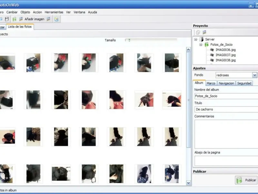The width and height of the screenshot is (258, 194).
Task: Open the Fondo dropdown showing redroses
Action: pos(254,75)
